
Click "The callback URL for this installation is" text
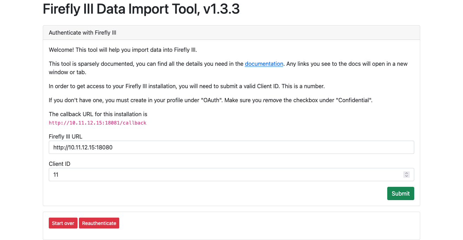(98, 114)
